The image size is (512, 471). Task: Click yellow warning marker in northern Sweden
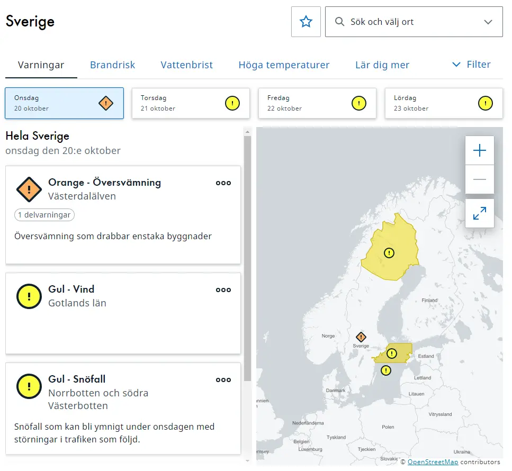pyautogui.click(x=389, y=253)
